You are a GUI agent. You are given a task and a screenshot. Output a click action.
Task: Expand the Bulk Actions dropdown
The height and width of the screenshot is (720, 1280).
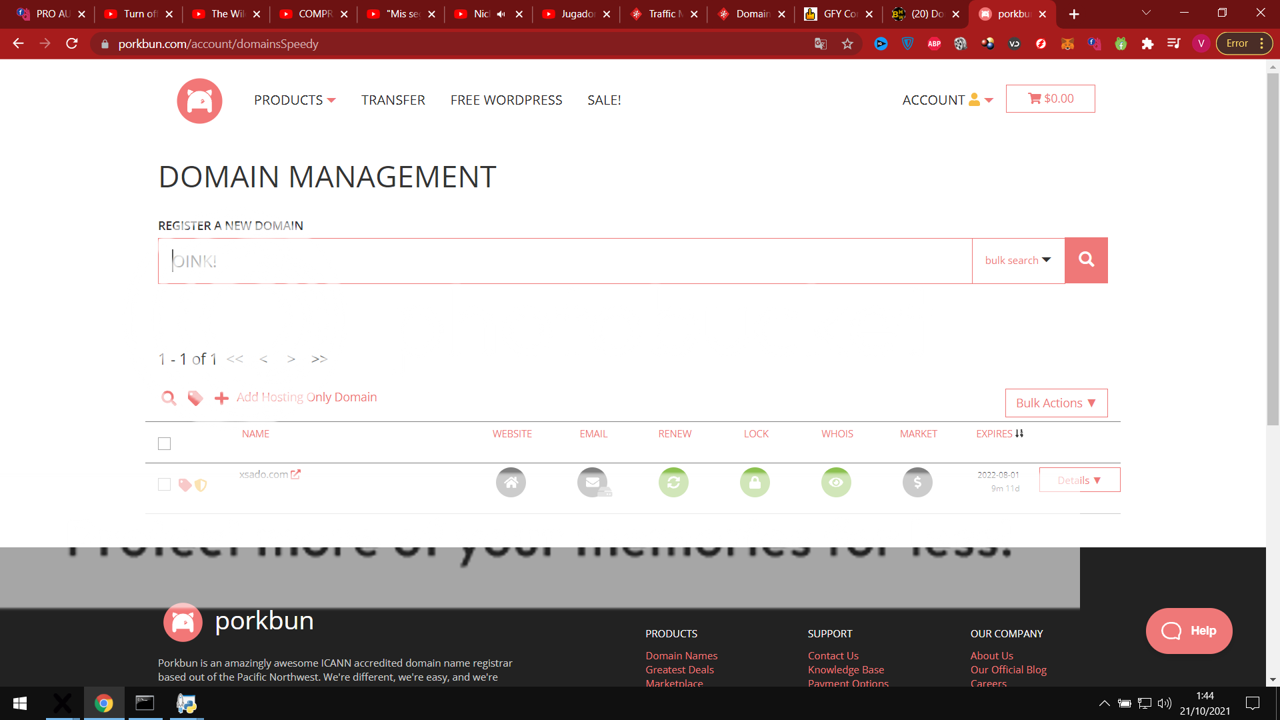coord(1056,403)
